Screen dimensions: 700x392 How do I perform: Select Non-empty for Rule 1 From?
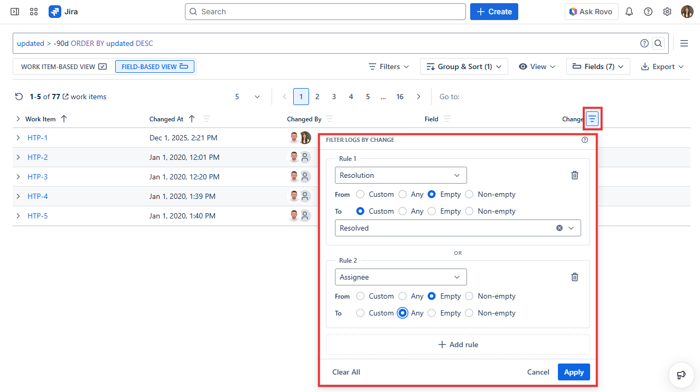[469, 194]
